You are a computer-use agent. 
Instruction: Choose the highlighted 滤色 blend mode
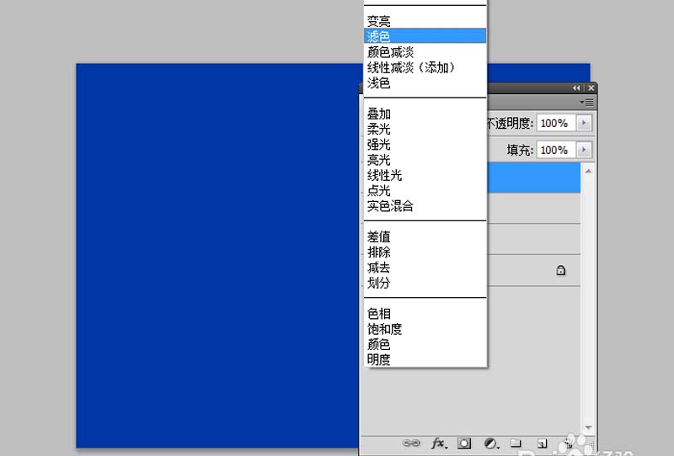pos(425,35)
